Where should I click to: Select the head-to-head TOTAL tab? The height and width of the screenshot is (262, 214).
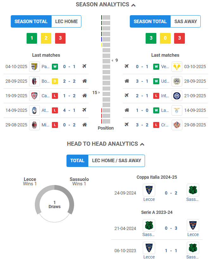77,161
